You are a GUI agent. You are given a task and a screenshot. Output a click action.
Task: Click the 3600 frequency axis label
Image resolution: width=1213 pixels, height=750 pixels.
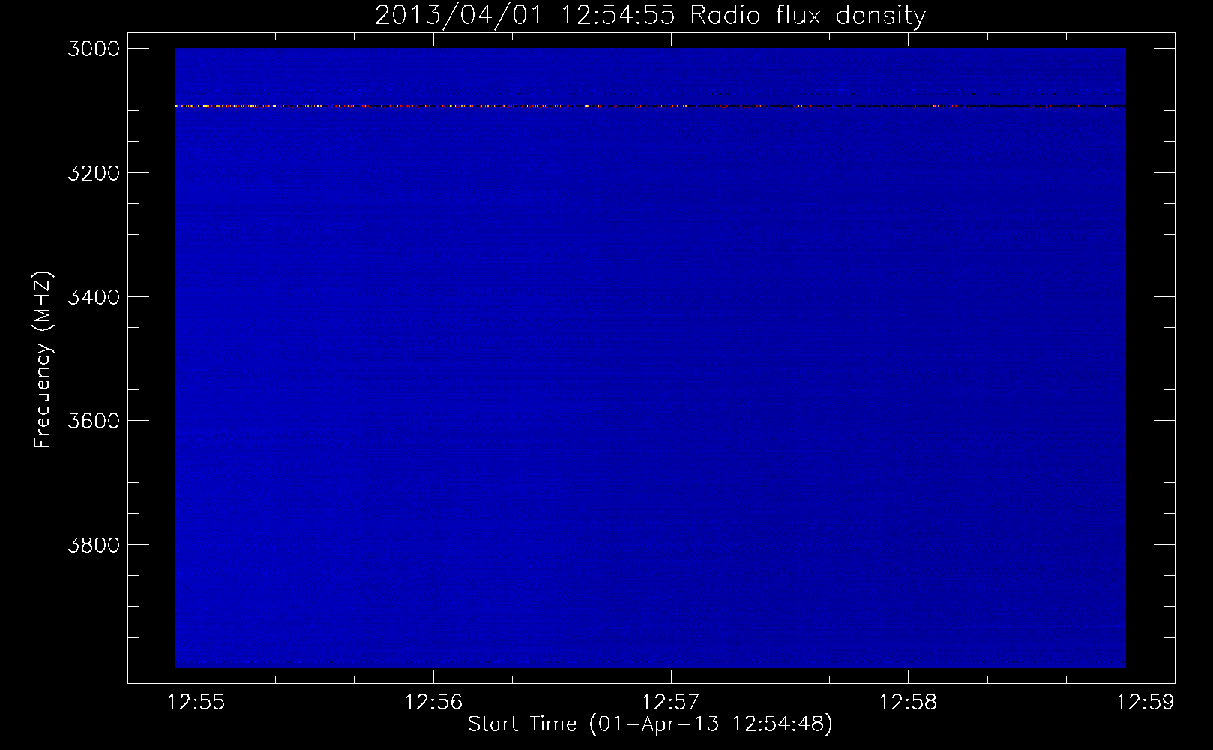coord(94,421)
